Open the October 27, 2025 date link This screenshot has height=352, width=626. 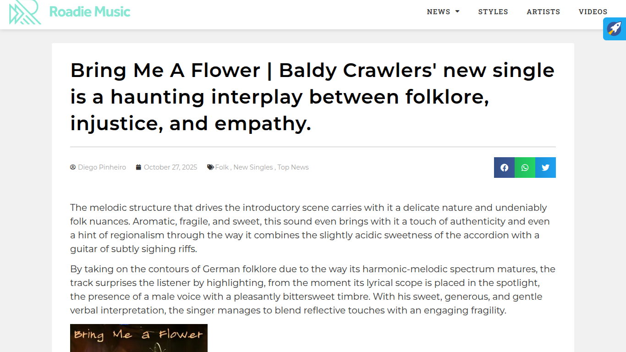pyautogui.click(x=170, y=167)
